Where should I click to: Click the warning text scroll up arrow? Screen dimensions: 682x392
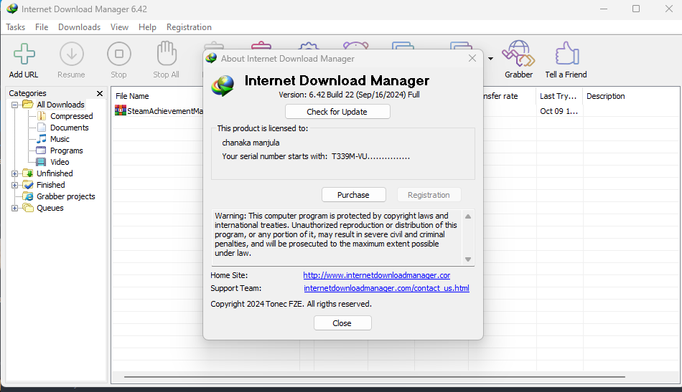pos(468,216)
